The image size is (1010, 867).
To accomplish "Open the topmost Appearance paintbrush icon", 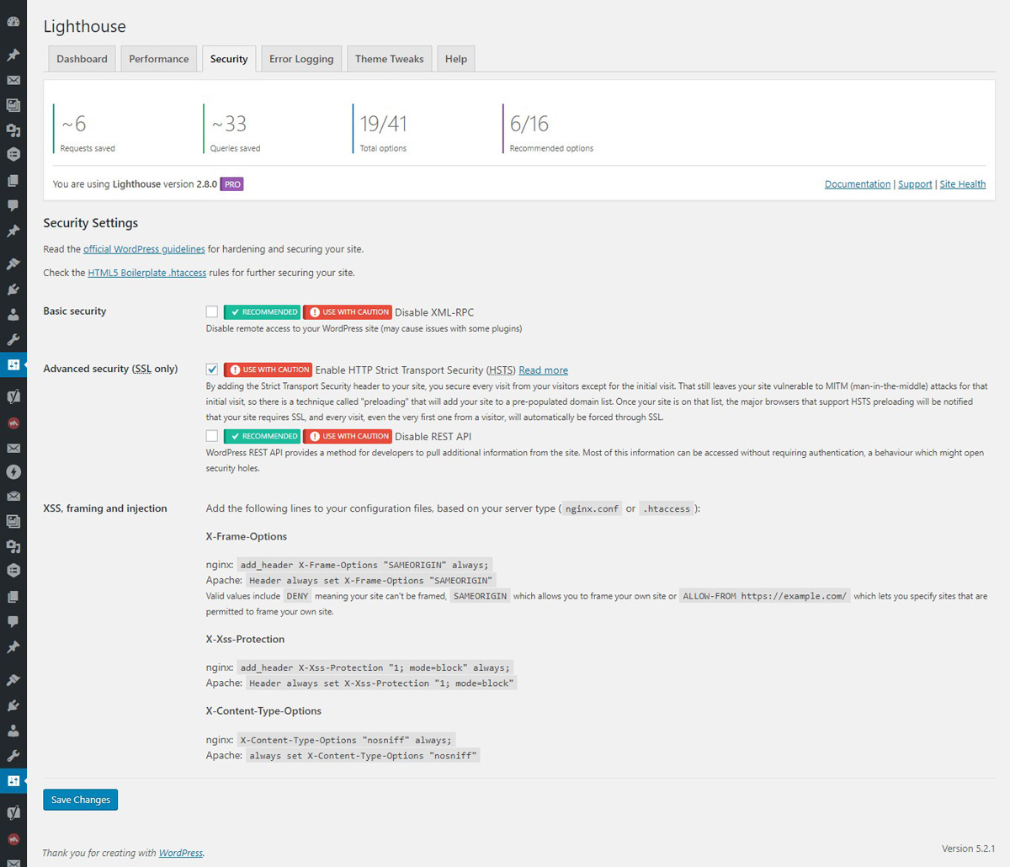I will coord(13,264).
